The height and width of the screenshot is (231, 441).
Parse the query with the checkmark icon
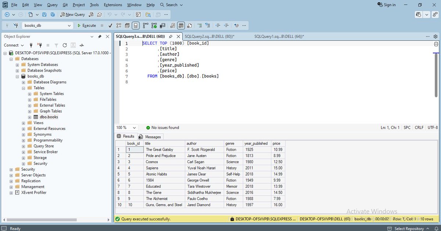click(x=110, y=26)
